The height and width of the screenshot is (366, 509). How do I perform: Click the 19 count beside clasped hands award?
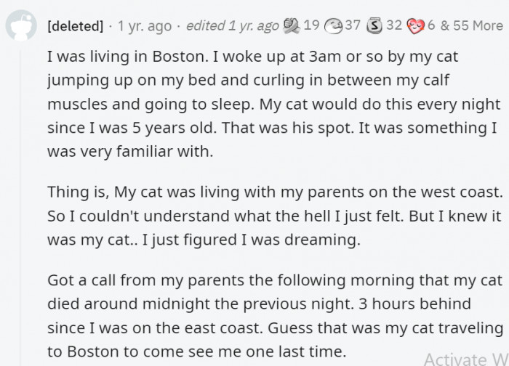click(311, 25)
